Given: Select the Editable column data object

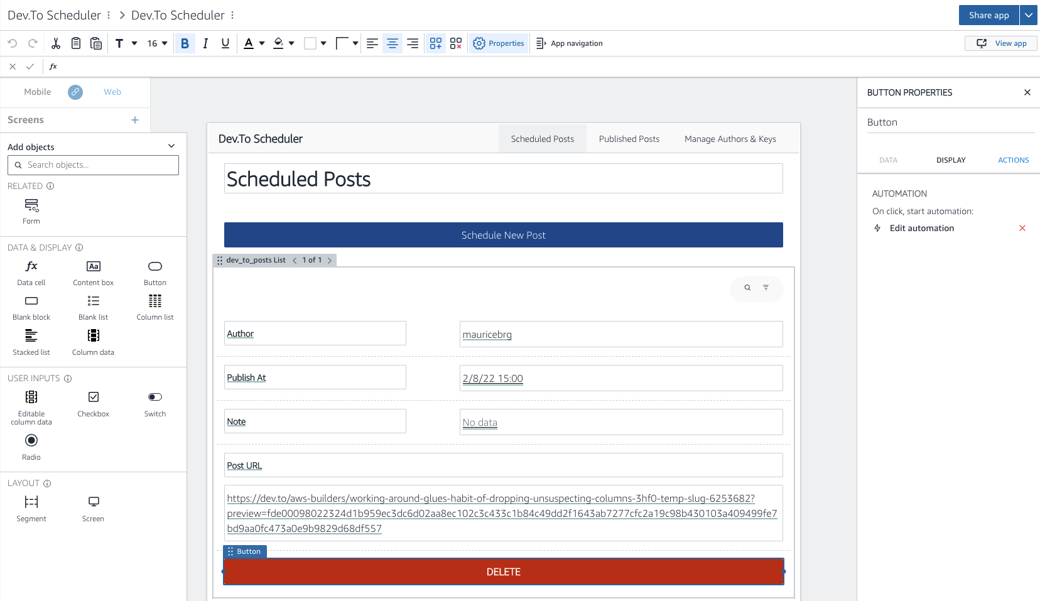Looking at the screenshot, I should (31, 408).
